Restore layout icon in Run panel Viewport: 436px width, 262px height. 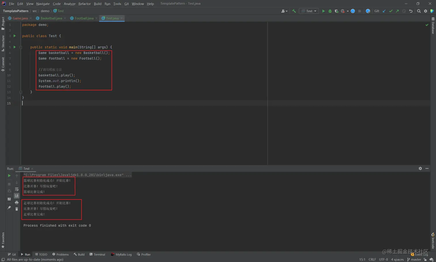click(9, 199)
